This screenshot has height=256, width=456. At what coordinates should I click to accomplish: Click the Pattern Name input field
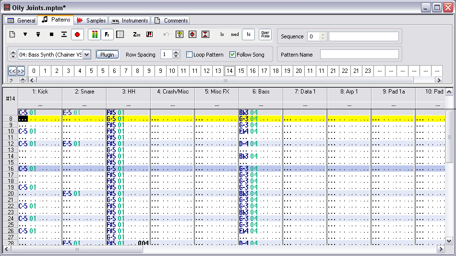359,55
